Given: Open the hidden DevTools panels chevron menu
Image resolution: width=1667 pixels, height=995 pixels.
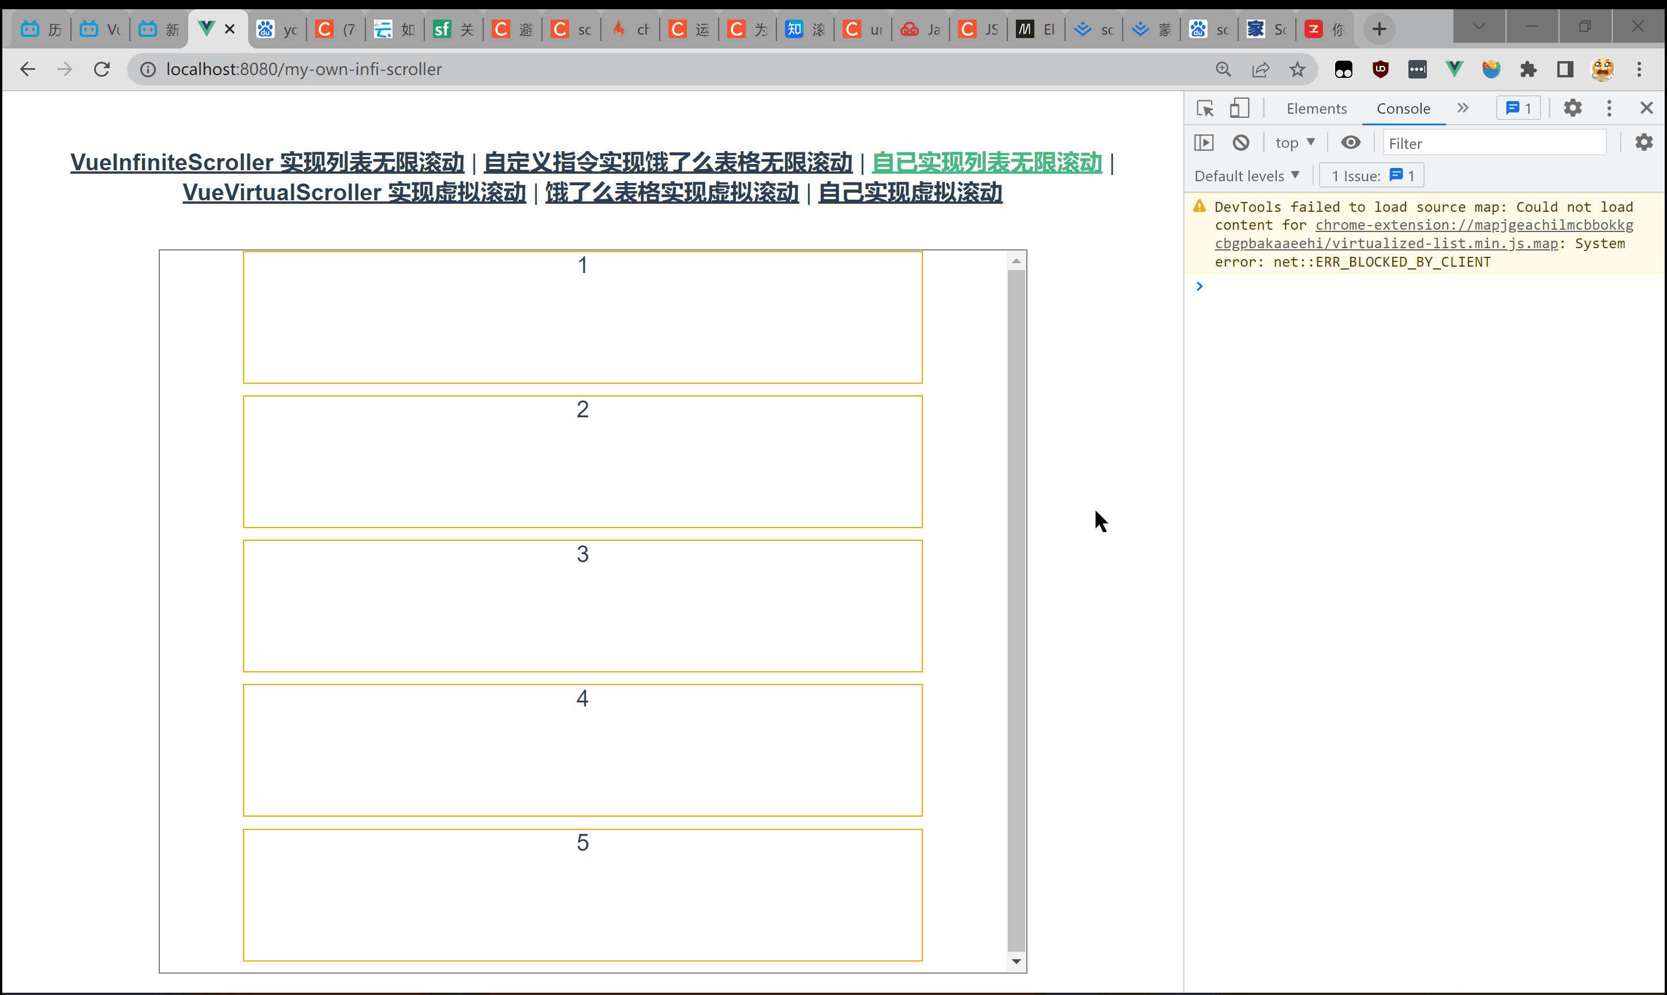Looking at the screenshot, I should pos(1464,108).
